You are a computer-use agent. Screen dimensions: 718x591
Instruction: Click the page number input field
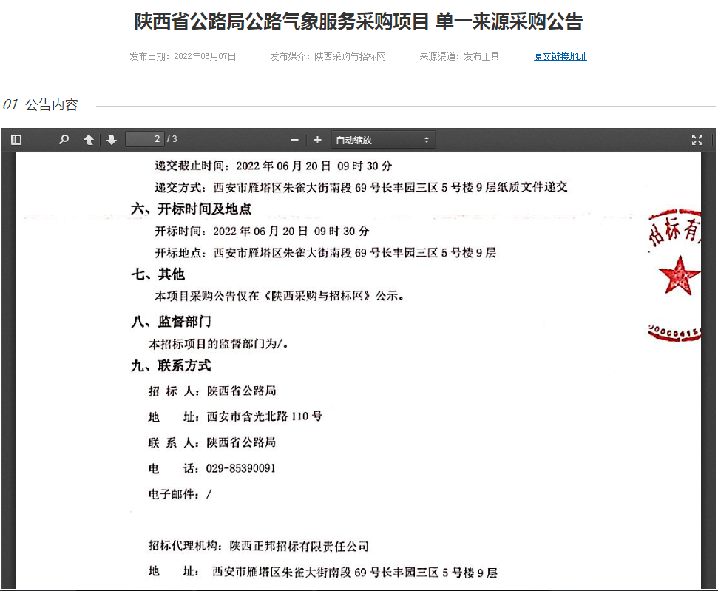[x=144, y=139]
